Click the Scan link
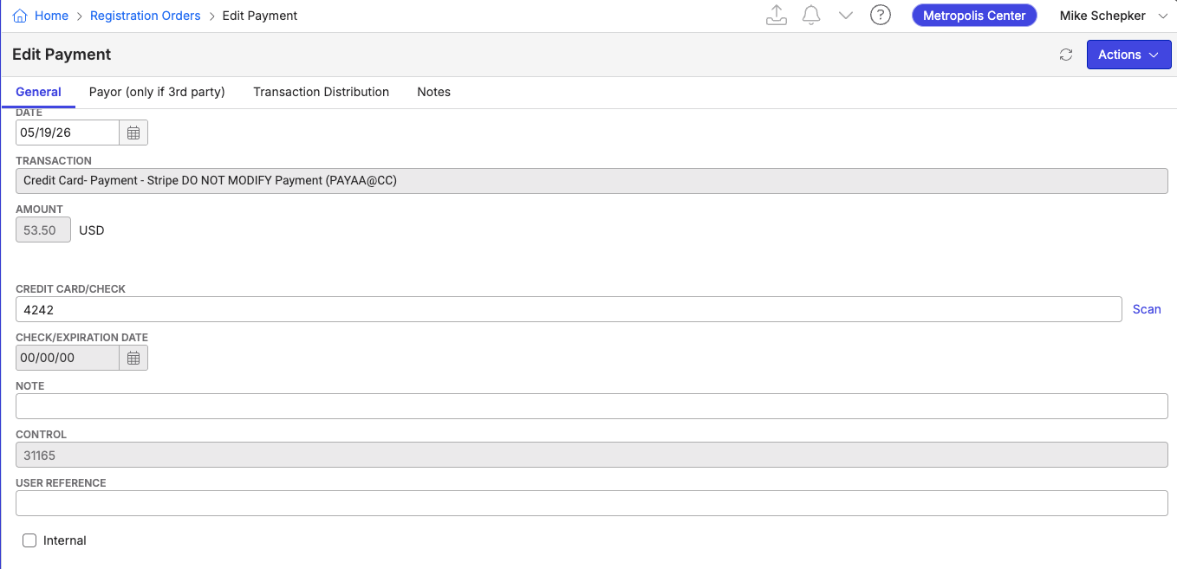The image size is (1177, 569). click(x=1147, y=309)
